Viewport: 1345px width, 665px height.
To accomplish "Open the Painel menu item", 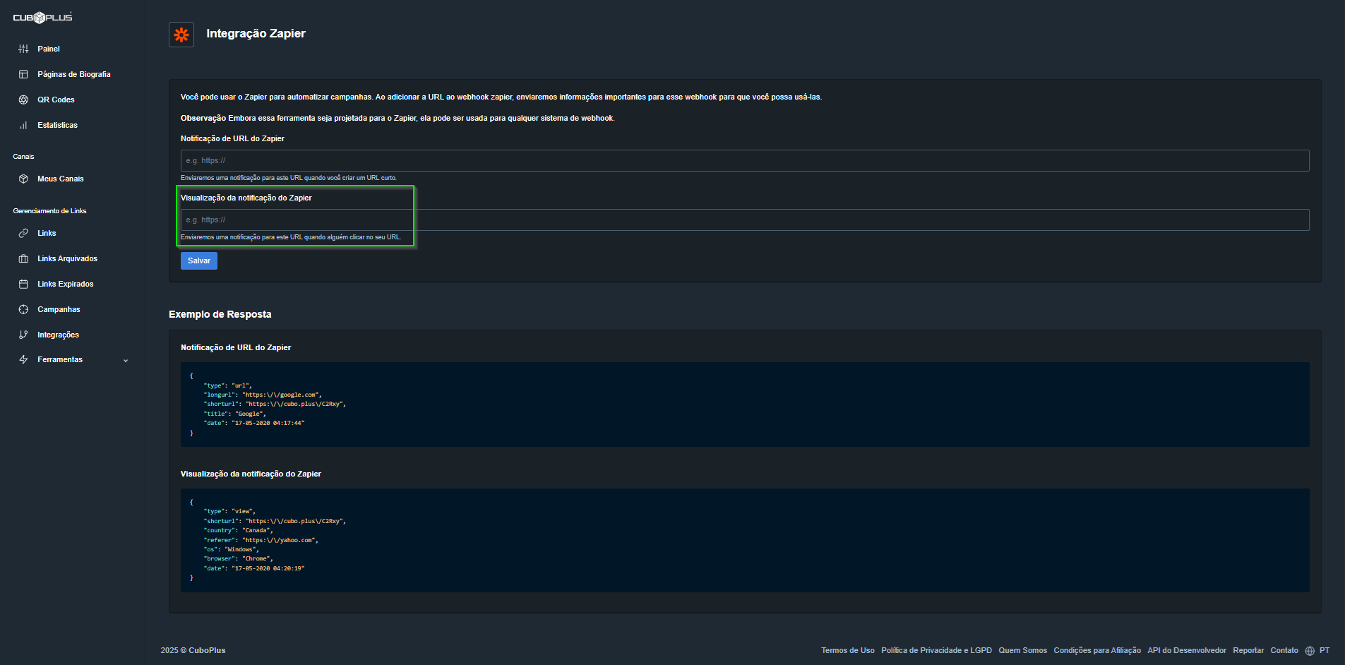I will 49,49.
